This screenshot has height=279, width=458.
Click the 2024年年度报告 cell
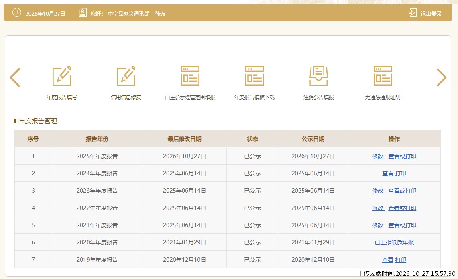point(97,173)
